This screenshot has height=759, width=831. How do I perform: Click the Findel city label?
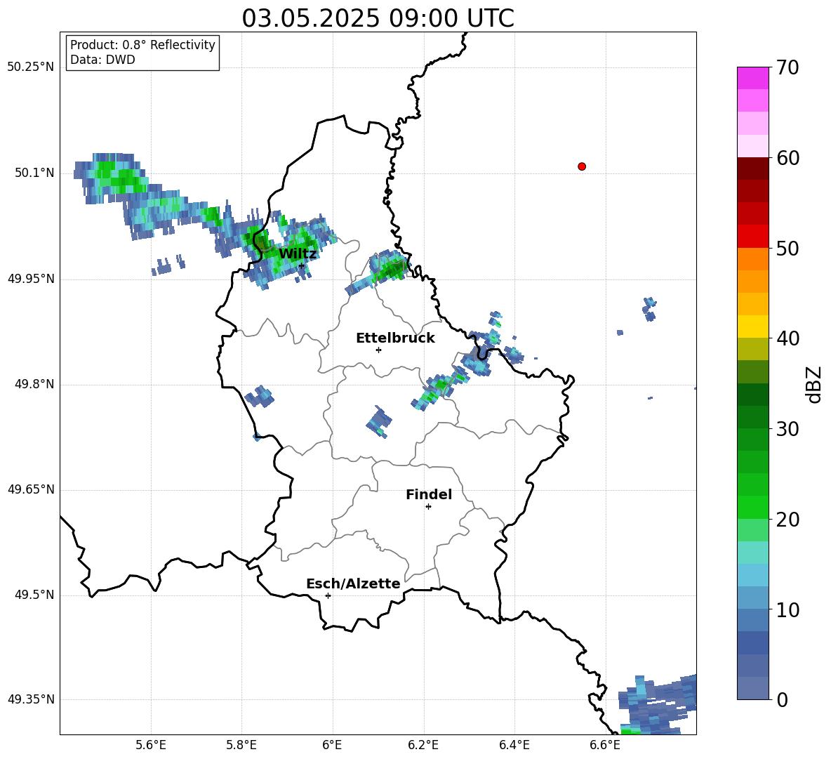coord(429,494)
